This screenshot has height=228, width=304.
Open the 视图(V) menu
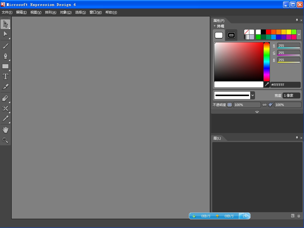[x=36, y=13]
